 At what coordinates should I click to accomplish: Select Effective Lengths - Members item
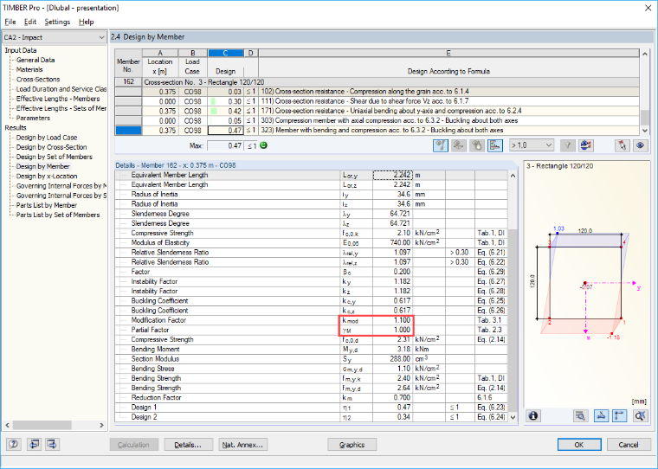point(58,99)
